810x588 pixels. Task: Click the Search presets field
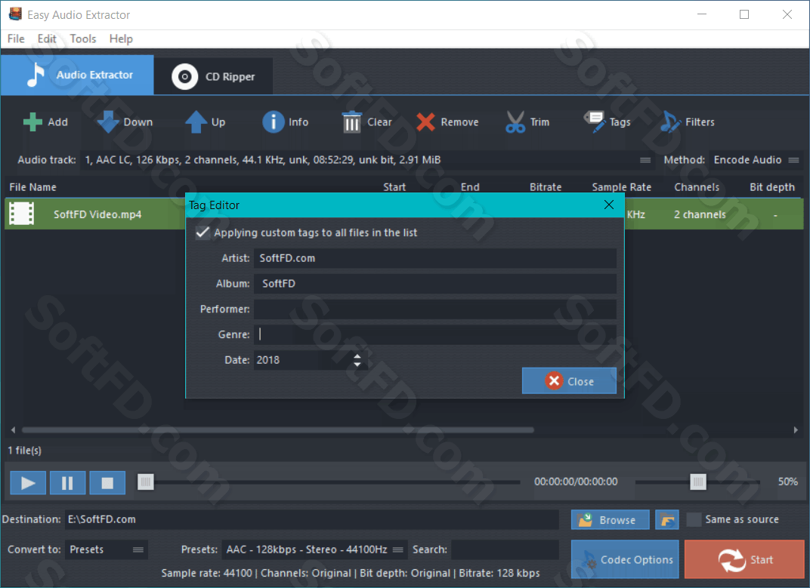(505, 550)
